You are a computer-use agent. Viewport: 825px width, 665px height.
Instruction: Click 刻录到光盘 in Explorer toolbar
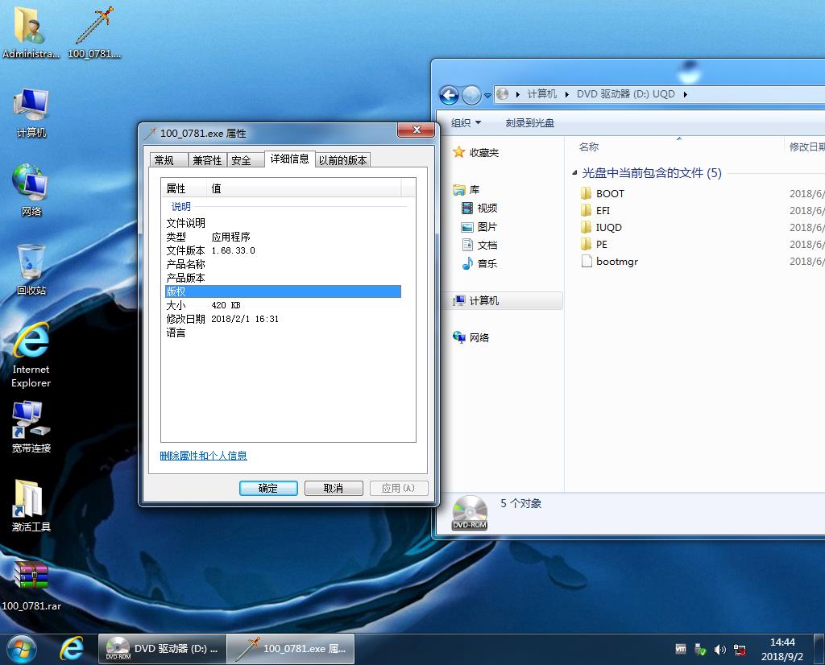530,123
